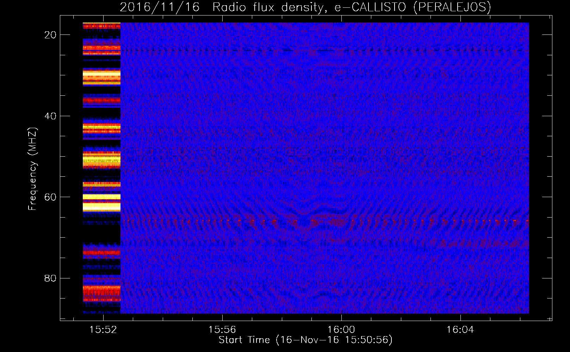The height and width of the screenshot is (352, 570).
Task: Click the 16:00 time tick label
Action: click(x=341, y=330)
